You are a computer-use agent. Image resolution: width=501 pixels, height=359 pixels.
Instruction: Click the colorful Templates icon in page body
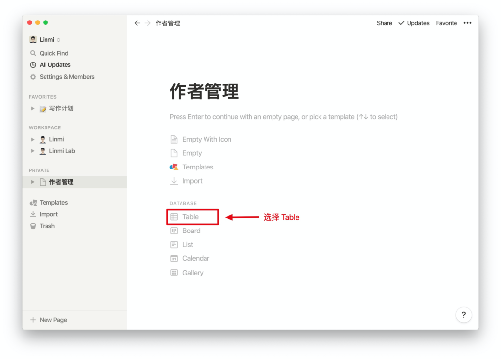174,167
